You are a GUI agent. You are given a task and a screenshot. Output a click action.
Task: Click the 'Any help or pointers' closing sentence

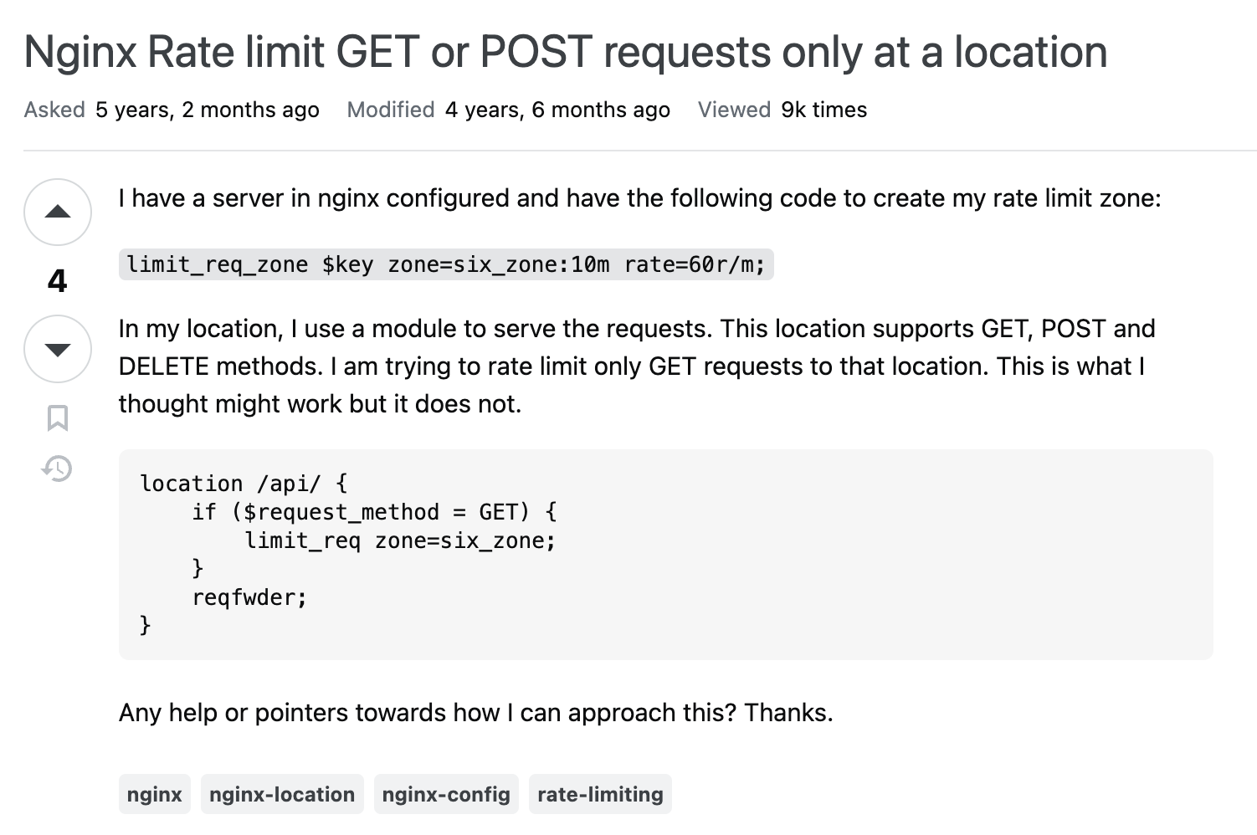click(475, 712)
